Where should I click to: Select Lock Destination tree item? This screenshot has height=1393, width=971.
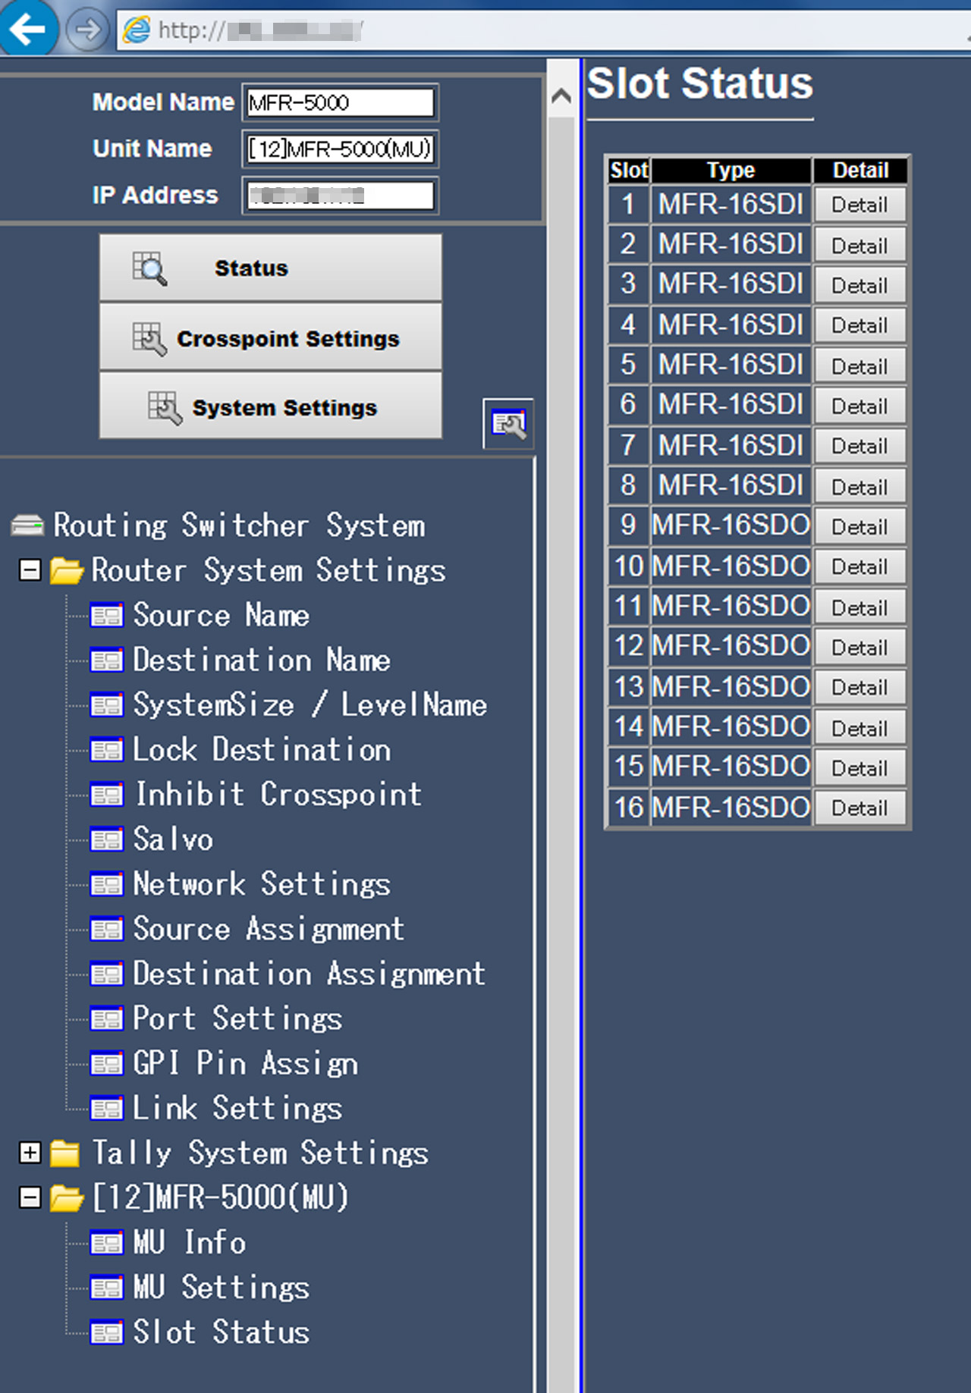click(x=262, y=750)
